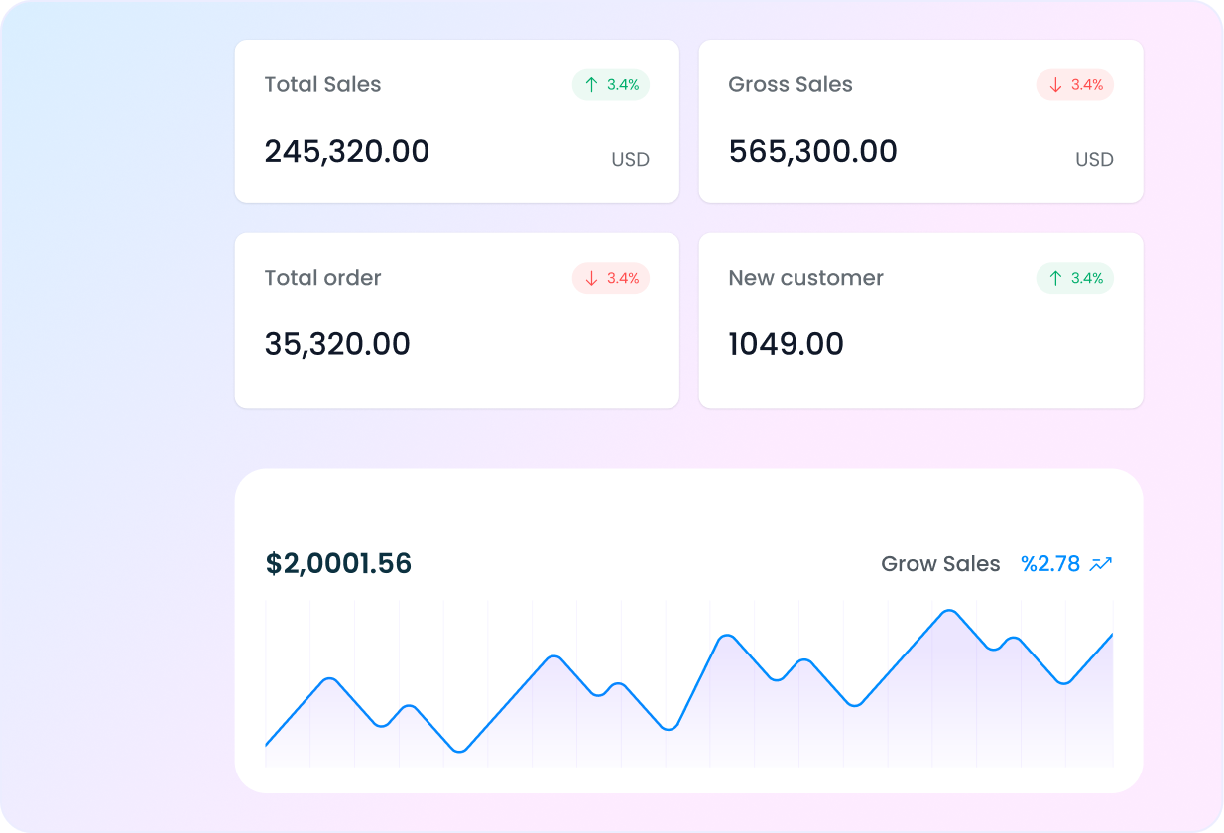Click the Total order card title
Image resolution: width=1224 pixels, height=833 pixels.
tap(322, 279)
